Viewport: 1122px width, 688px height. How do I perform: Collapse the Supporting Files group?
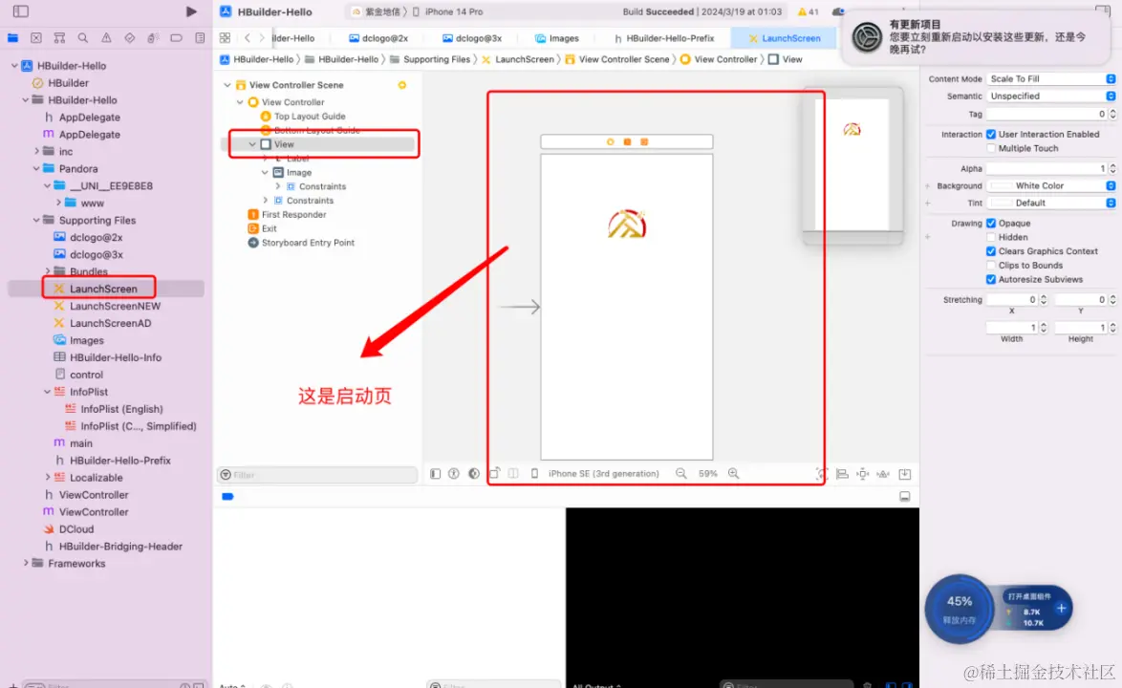click(x=36, y=221)
